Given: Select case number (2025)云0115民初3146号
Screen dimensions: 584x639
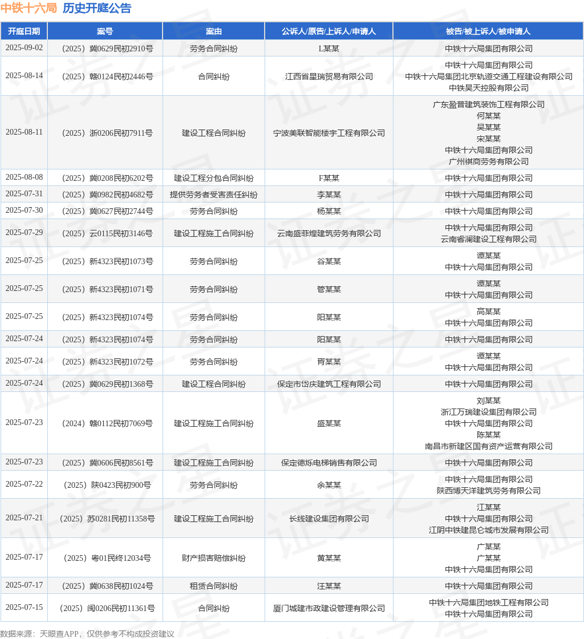Looking at the screenshot, I should pos(108,233).
